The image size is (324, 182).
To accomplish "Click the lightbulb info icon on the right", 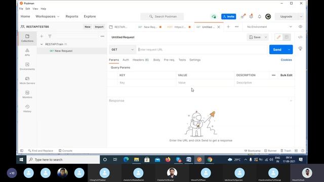I will click(x=300, y=49).
